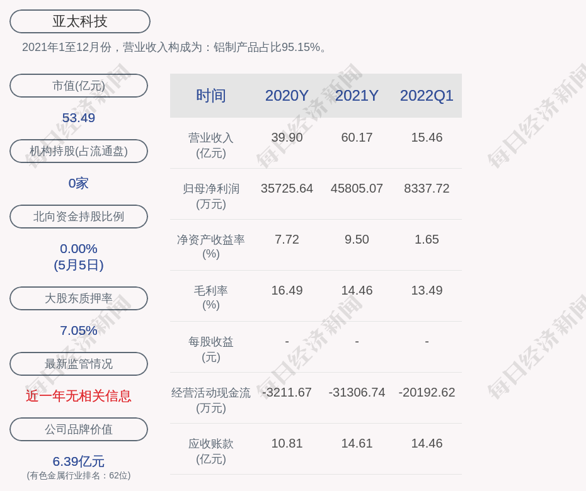Click the red text 近一年无相关信息
Screen dimensions: 586x491
point(79,396)
